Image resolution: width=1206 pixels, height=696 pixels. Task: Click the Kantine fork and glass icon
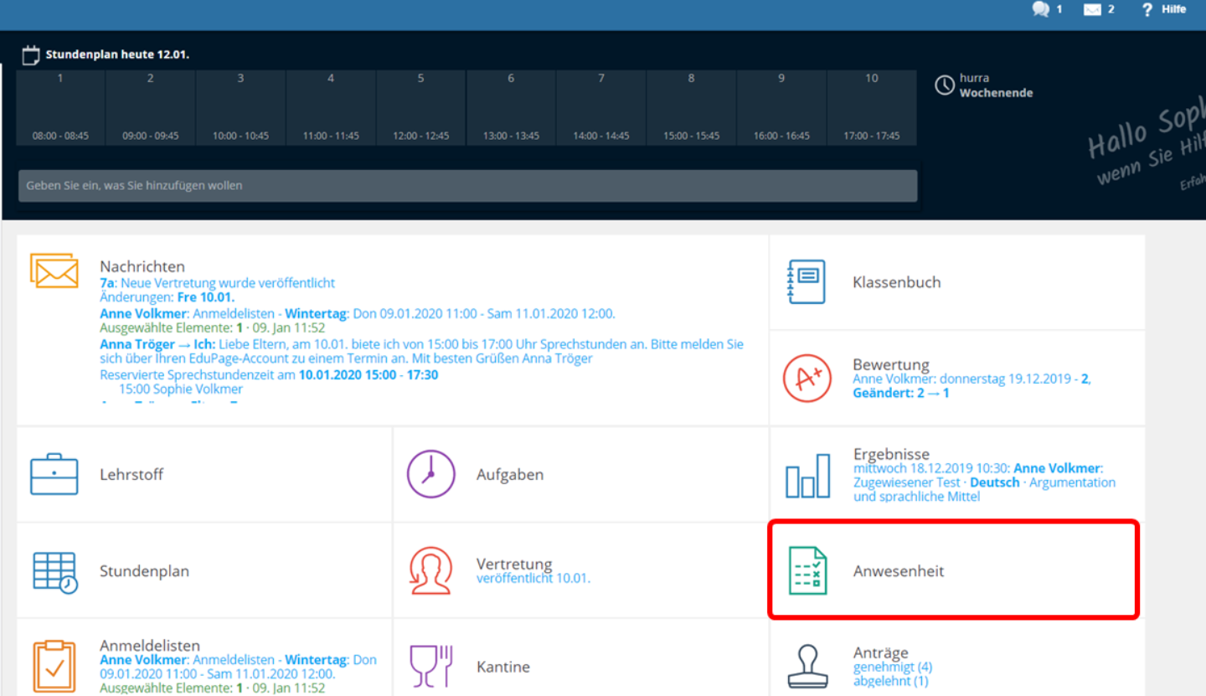pos(430,666)
